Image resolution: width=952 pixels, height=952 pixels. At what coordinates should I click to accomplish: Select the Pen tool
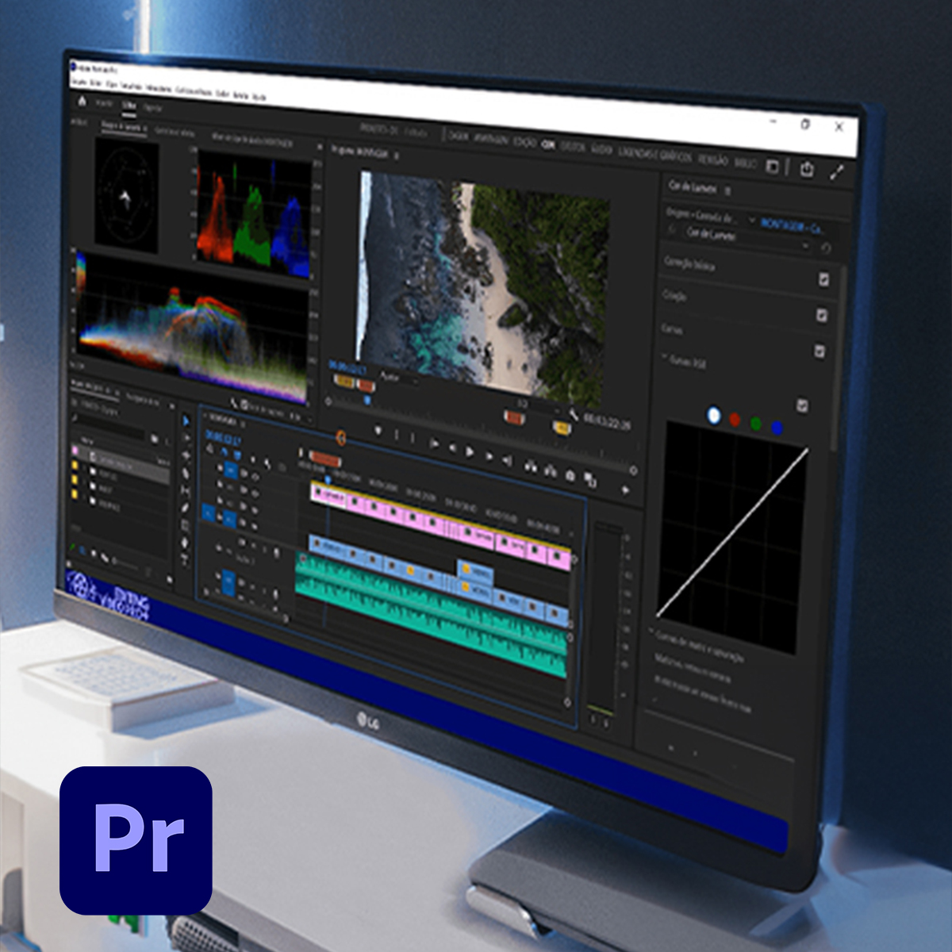tap(185, 507)
